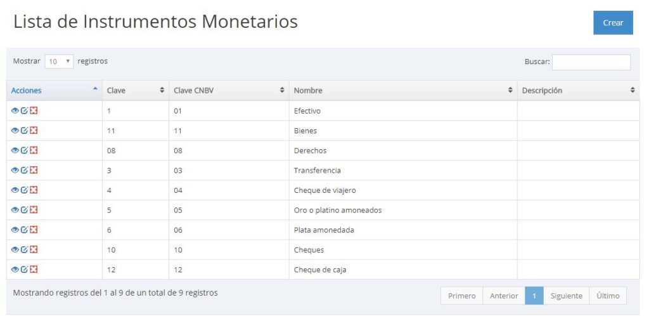Sort by the Descripción column header

(x=578, y=90)
